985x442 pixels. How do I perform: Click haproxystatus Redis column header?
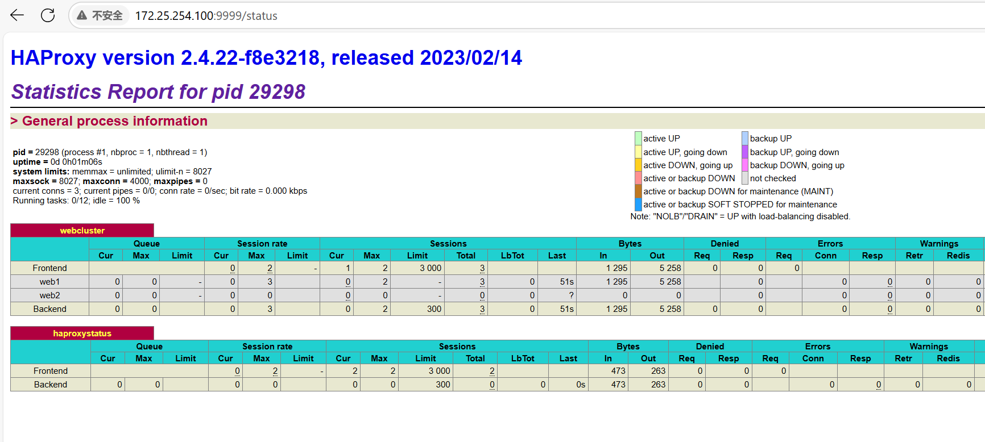pyautogui.click(x=948, y=358)
